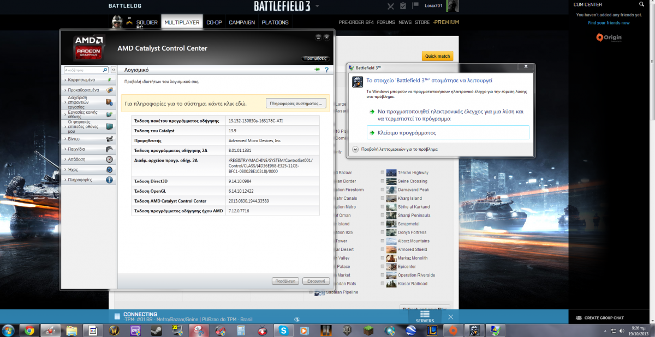Open Skype from the taskbar
The width and height of the screenshot is (655, 337).
tap(284, 330)
